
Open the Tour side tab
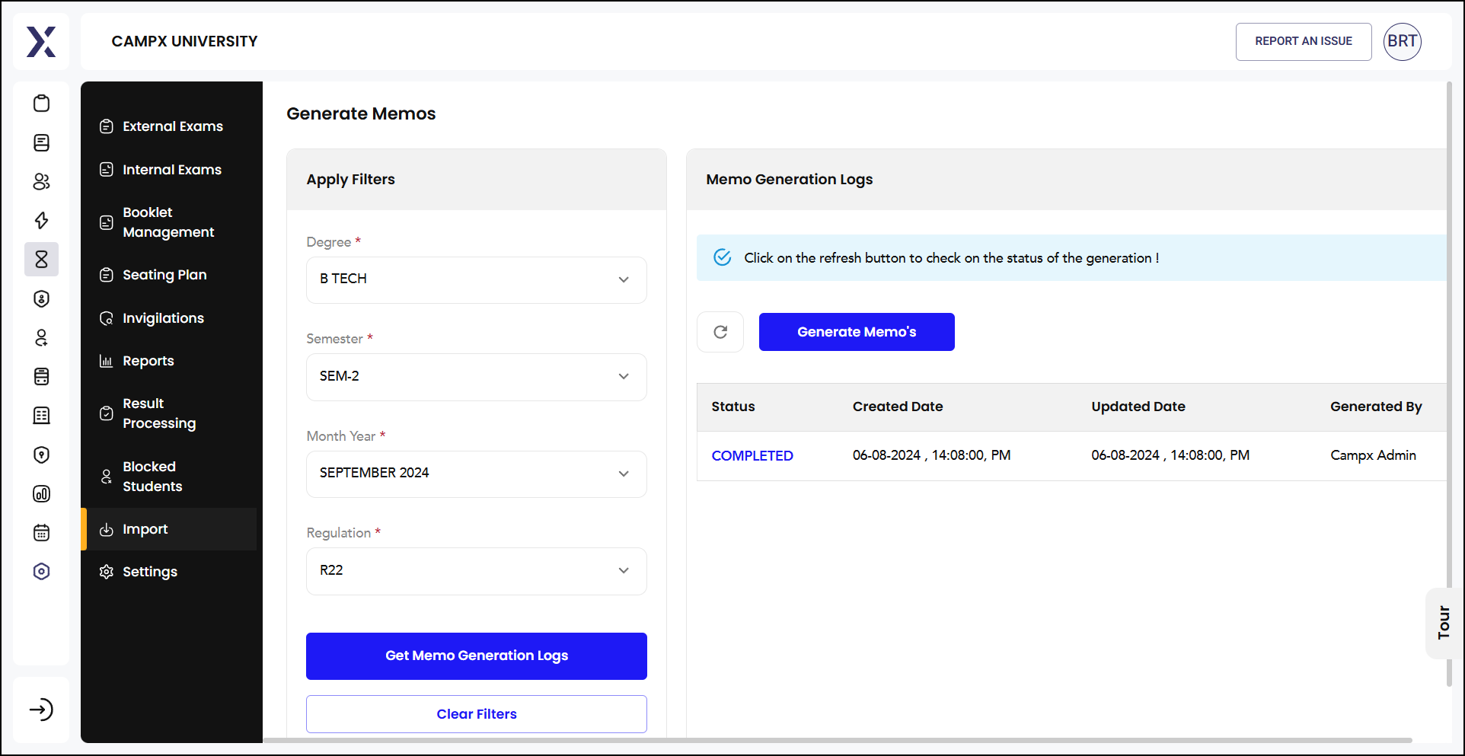(x=1443, y=623)
